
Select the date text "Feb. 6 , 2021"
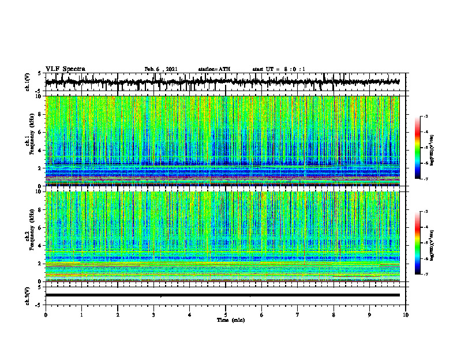[161, 69]
